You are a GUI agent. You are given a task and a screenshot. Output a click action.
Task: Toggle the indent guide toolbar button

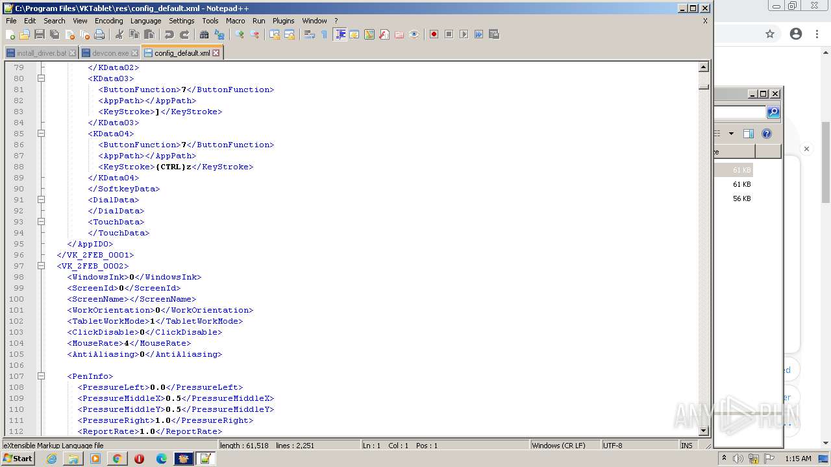(x=340, y=34)
